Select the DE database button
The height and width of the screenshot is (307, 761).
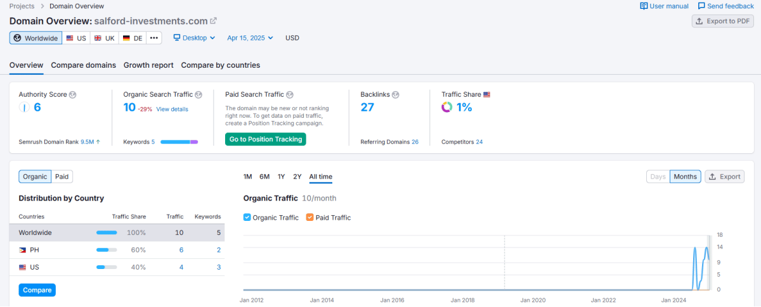click(x=133, y=38)
